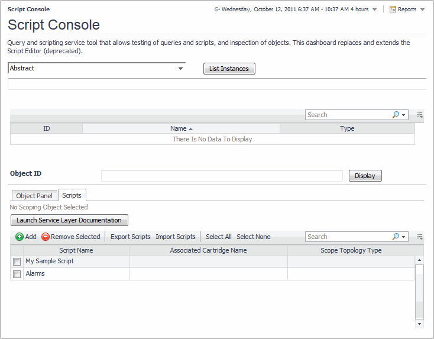This screenshot has width=434, height=339.
Task: Click the time range icon beside Wednesday date
Action: point(217,9)
